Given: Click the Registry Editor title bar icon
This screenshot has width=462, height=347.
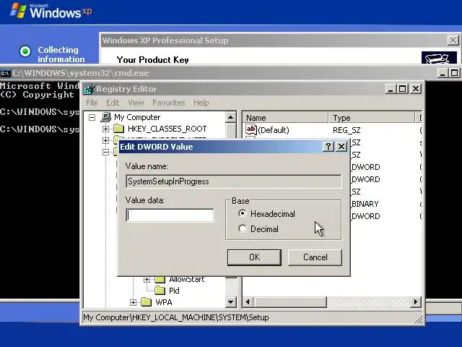Looking at the screenshot, I should 89,89.
